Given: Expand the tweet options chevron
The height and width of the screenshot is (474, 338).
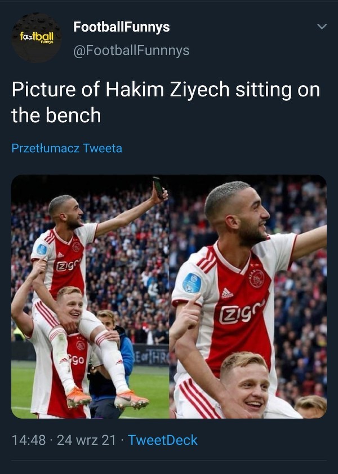Looking at the screenshot, I should [x=322, y=26].
